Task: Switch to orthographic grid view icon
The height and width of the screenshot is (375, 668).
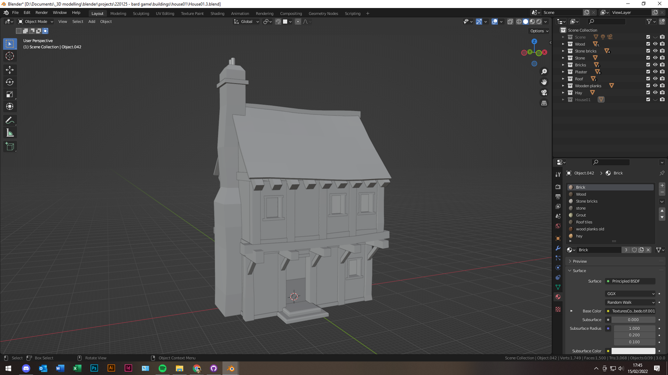Action: [544, 103]
